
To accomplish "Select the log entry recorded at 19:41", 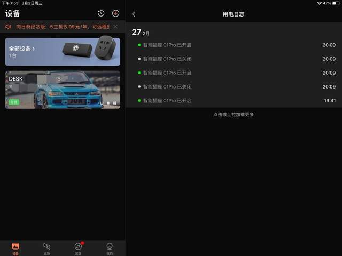I will (234, 101).
